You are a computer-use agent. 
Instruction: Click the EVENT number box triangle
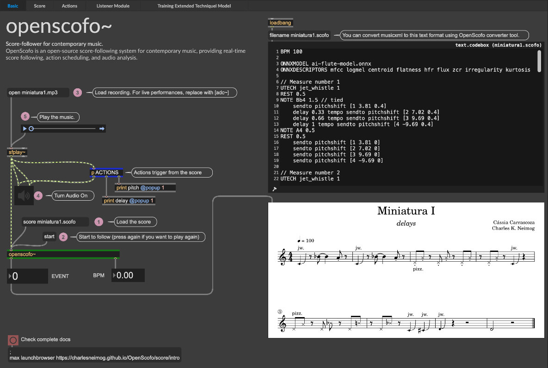(x=10, y=276)
